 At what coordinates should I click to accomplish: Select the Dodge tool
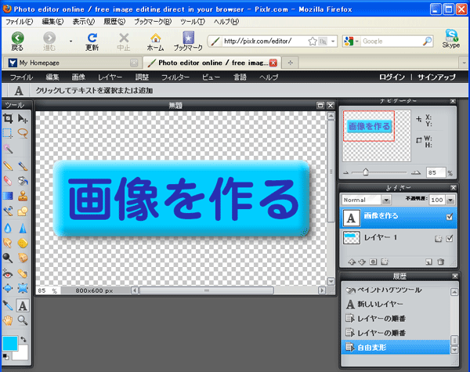pyautogui.click(x=8, y=258)
